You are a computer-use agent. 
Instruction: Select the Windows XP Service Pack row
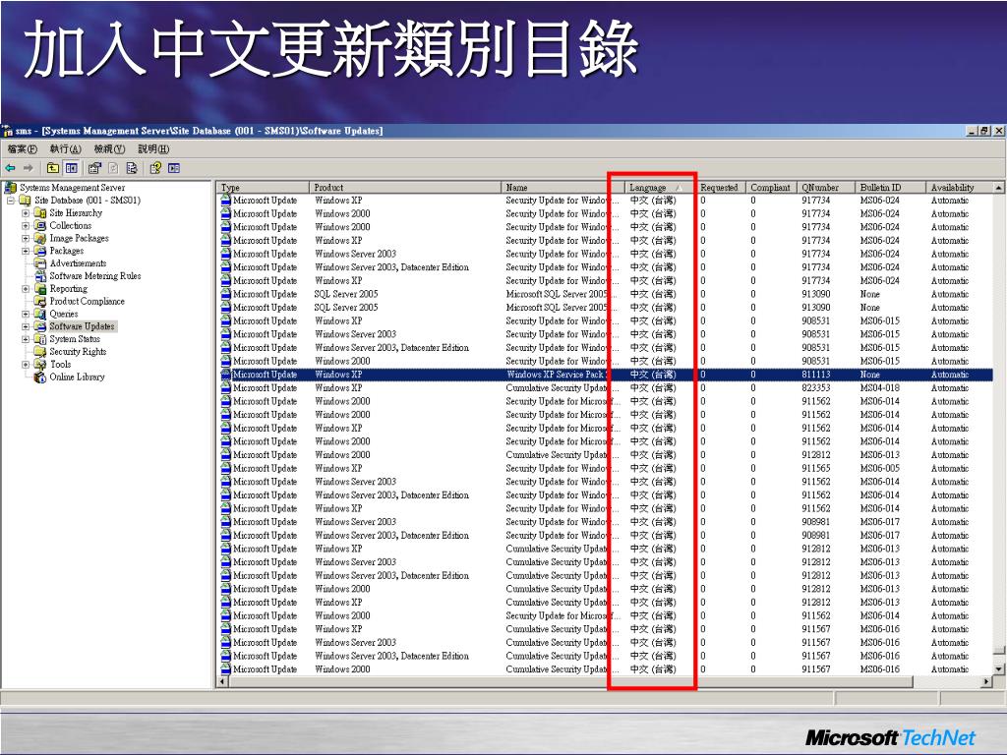pos(606,375)
